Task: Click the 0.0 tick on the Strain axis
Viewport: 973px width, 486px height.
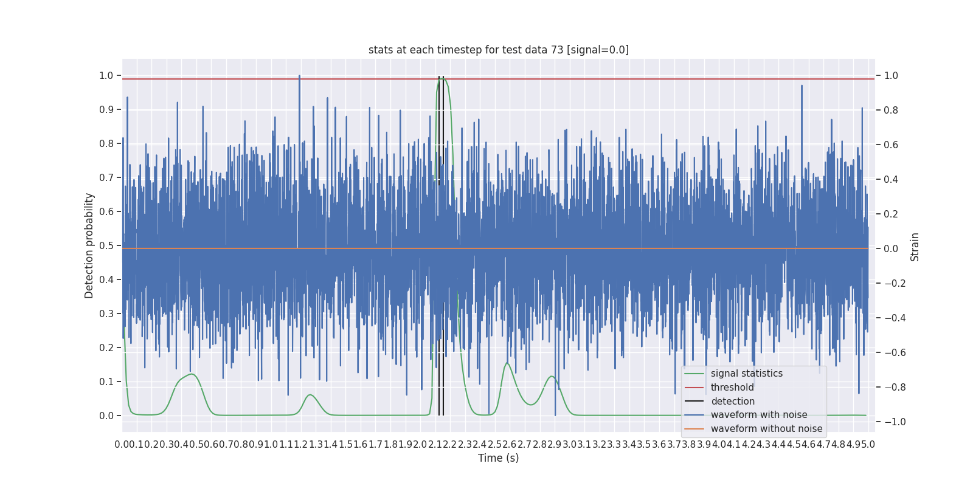Action: click(891, 249)
